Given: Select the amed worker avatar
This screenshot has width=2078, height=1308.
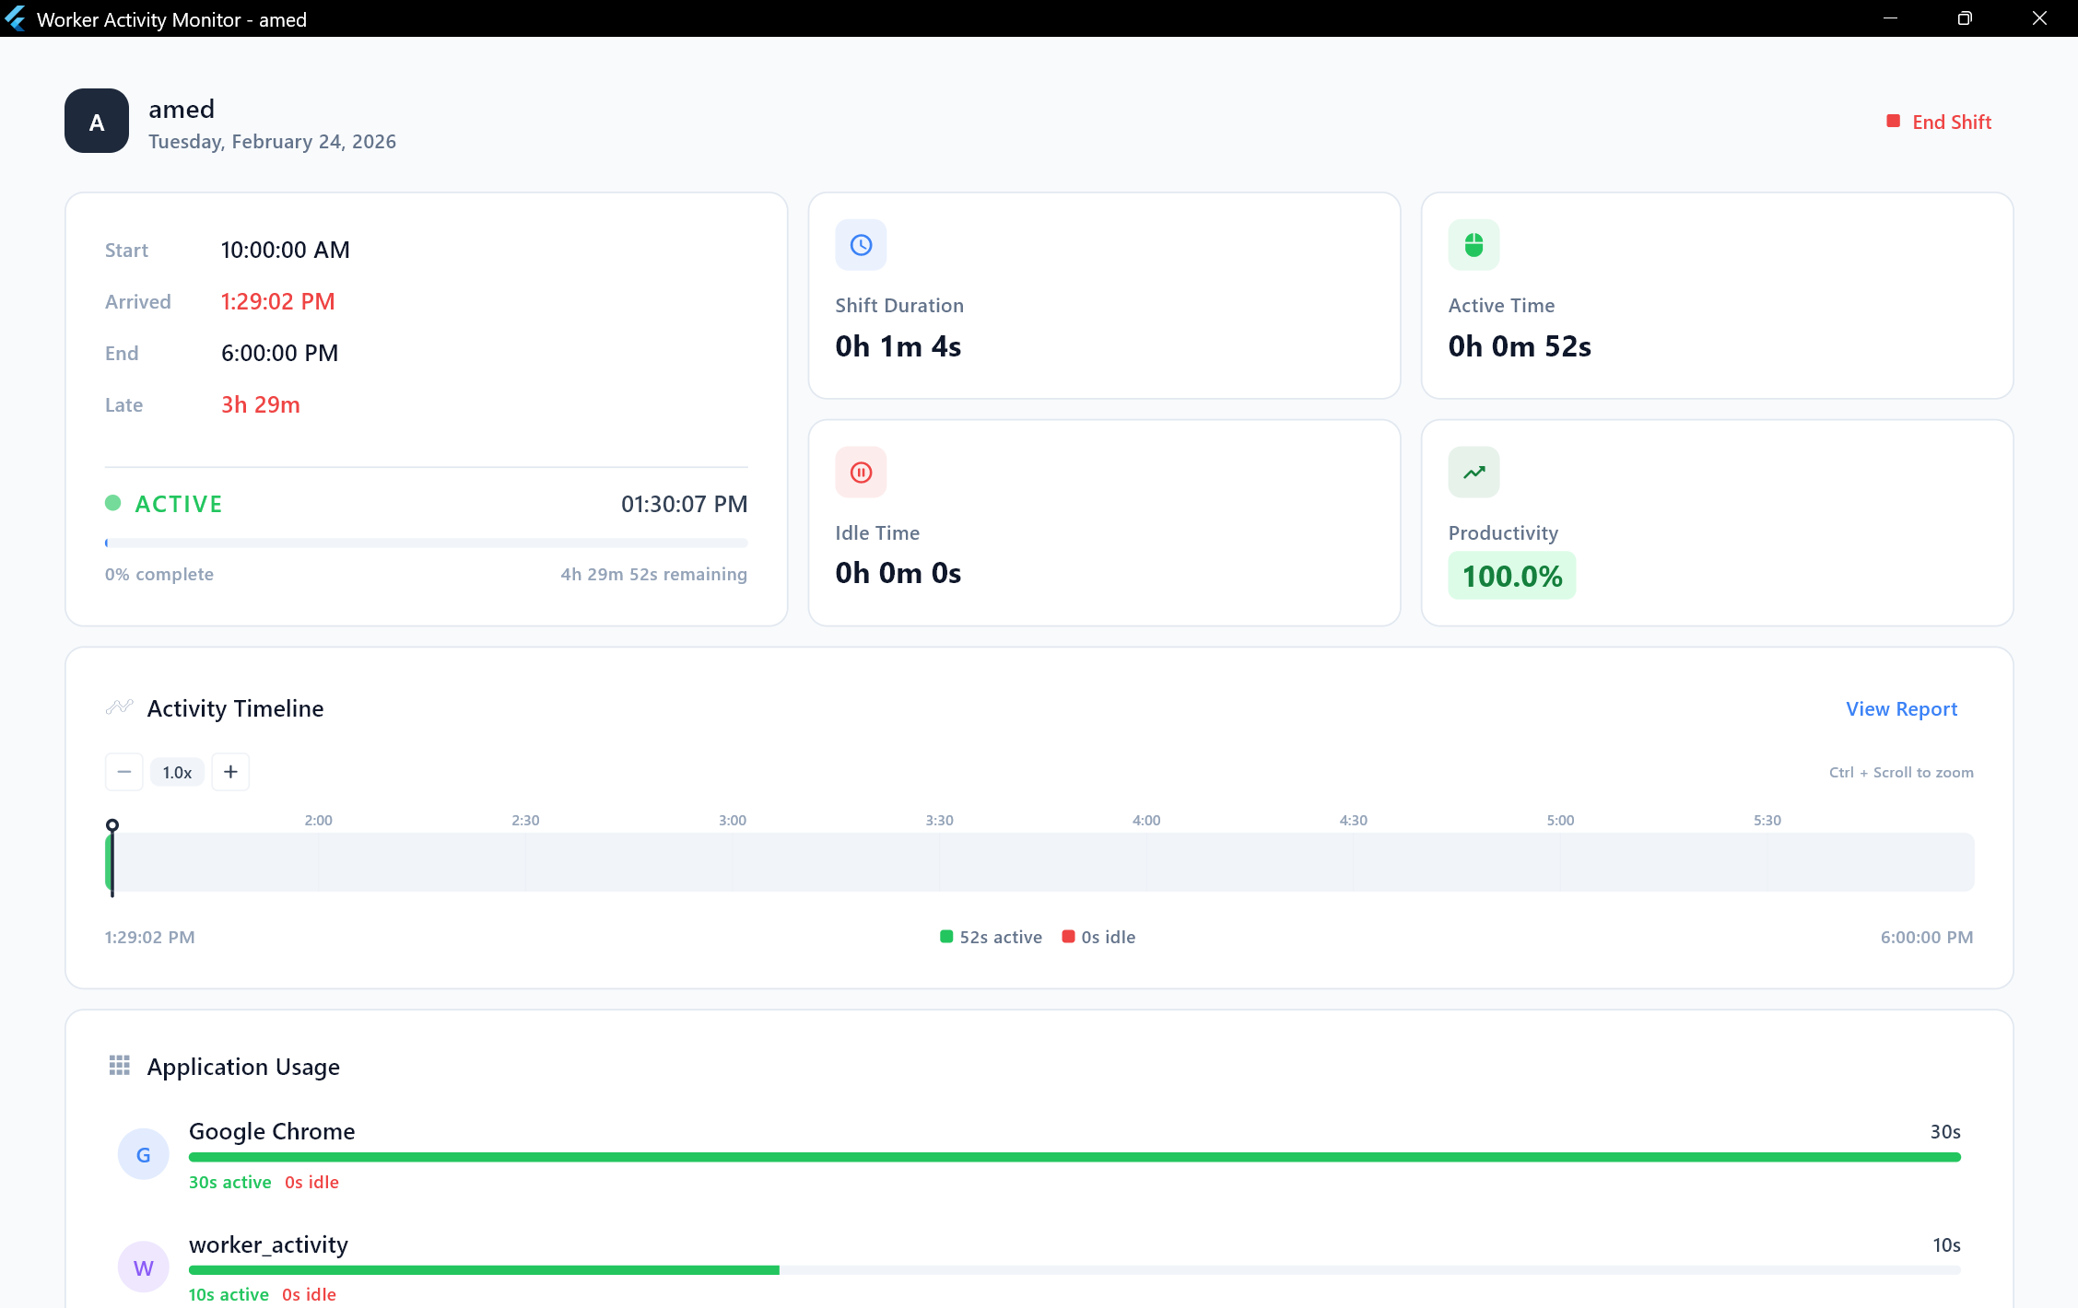Looking at the screenshot, I should click(96, 121).
